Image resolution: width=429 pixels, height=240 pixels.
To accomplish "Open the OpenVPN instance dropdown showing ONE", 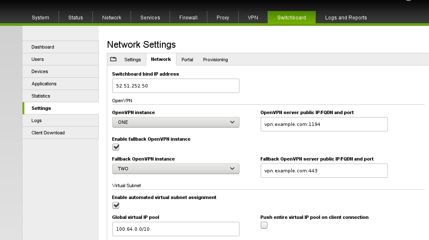I will (175, 122).
